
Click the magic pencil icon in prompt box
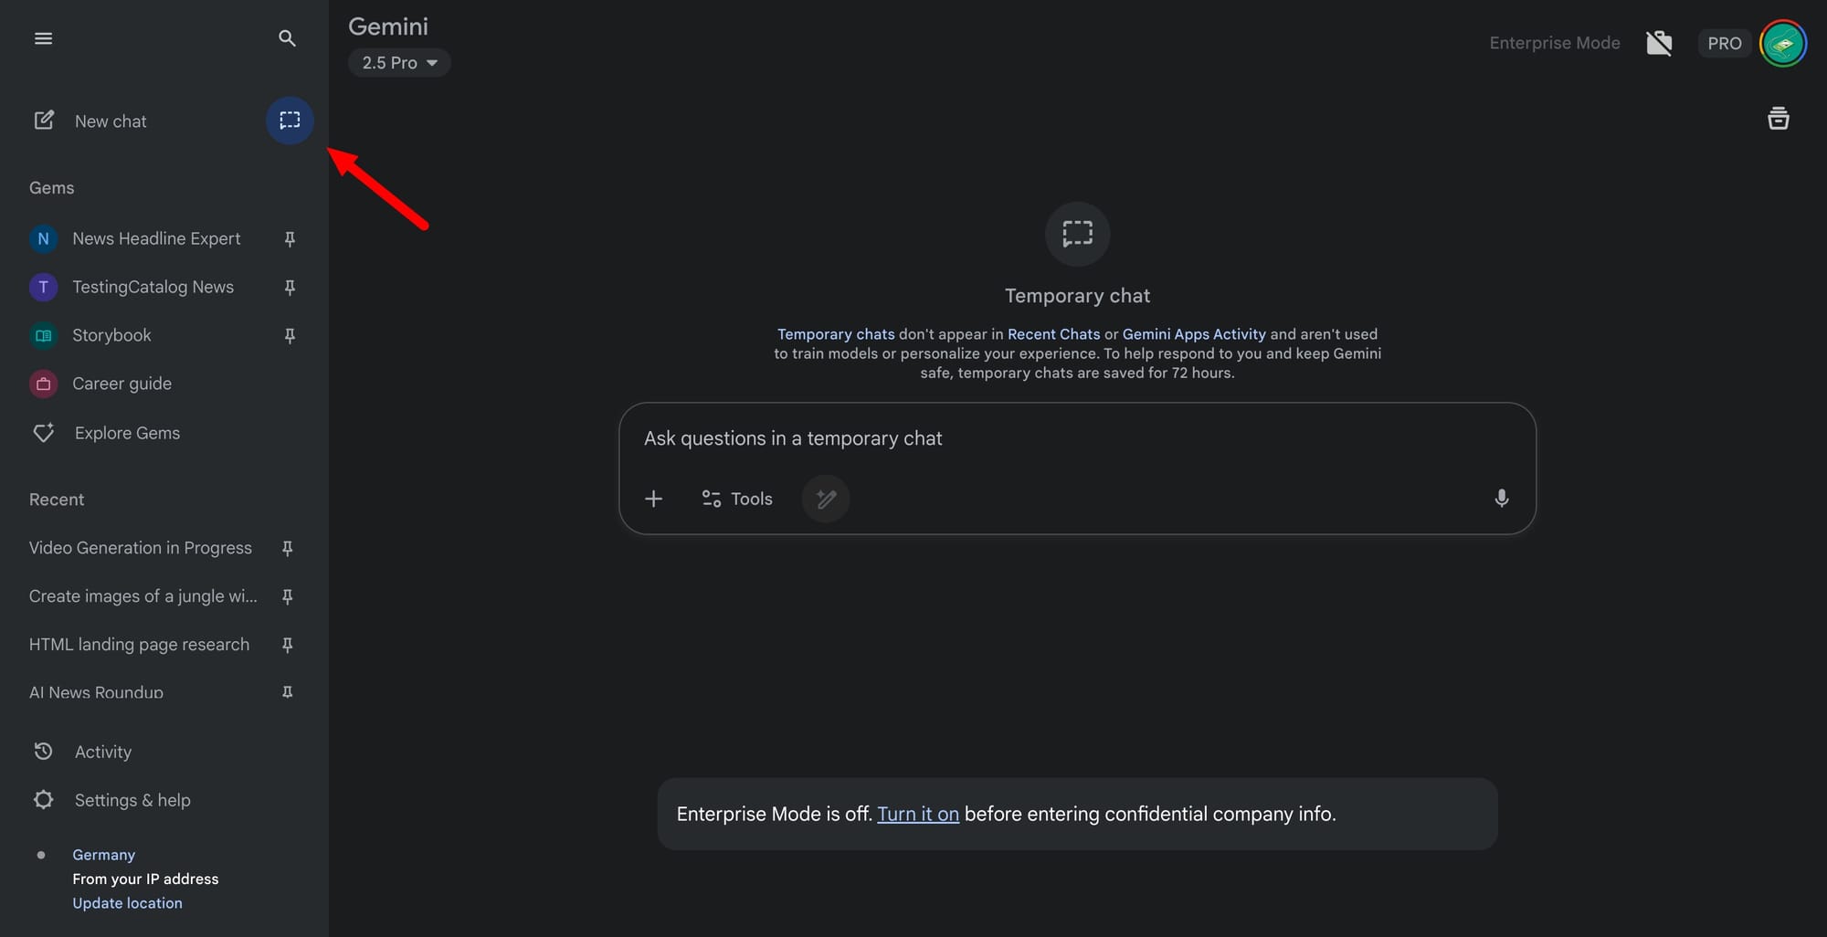click(826, 499)
